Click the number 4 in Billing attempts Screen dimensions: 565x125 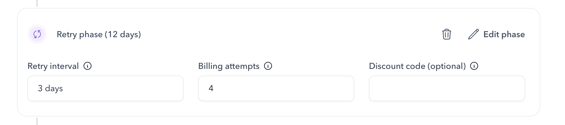(211, 88)
